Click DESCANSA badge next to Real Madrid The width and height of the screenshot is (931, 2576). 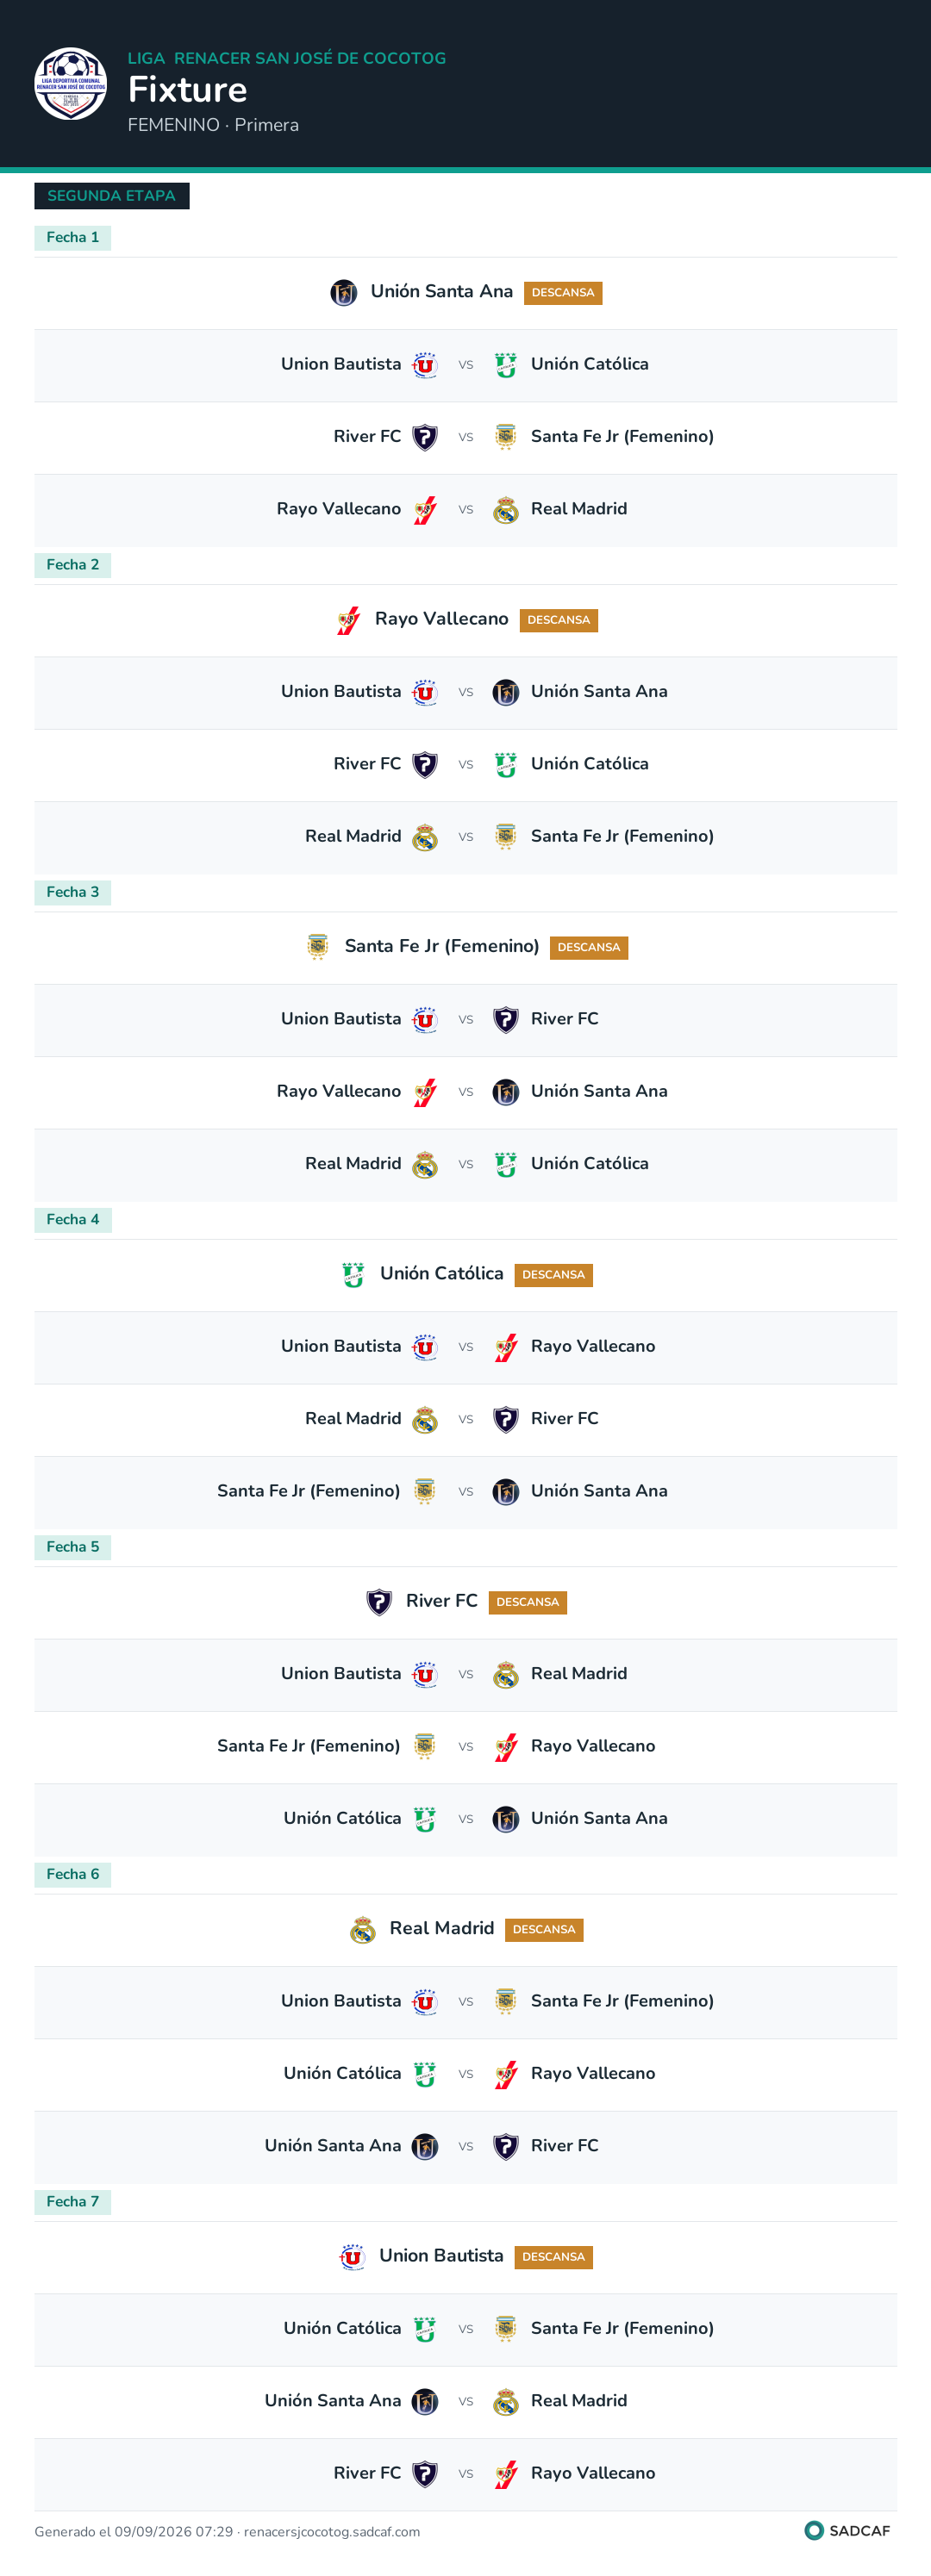(x=544, y=1929)
